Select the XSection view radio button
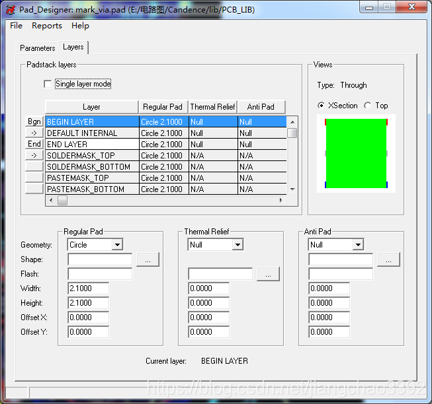432x404 pixels. (x=321, y=106)
